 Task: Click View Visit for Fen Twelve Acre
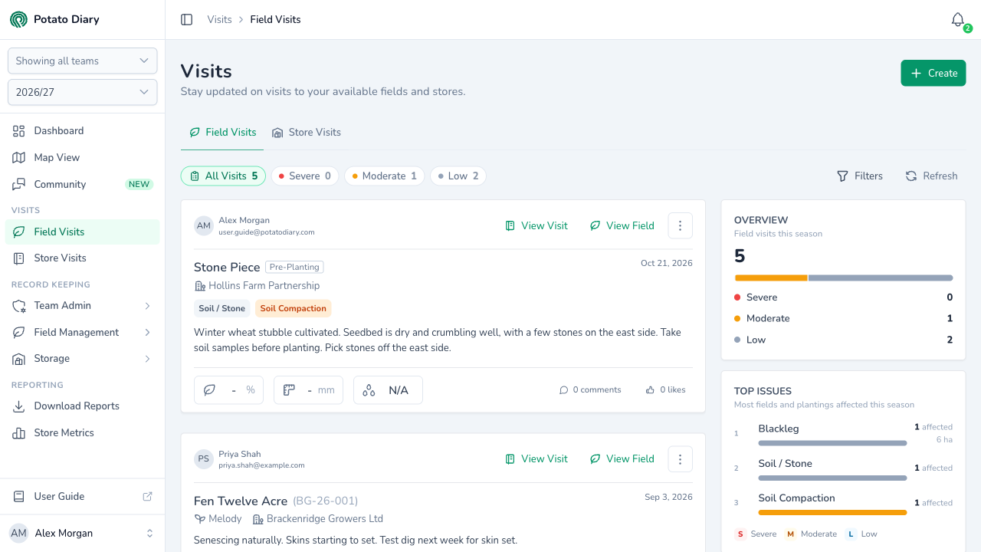point(536,458)
